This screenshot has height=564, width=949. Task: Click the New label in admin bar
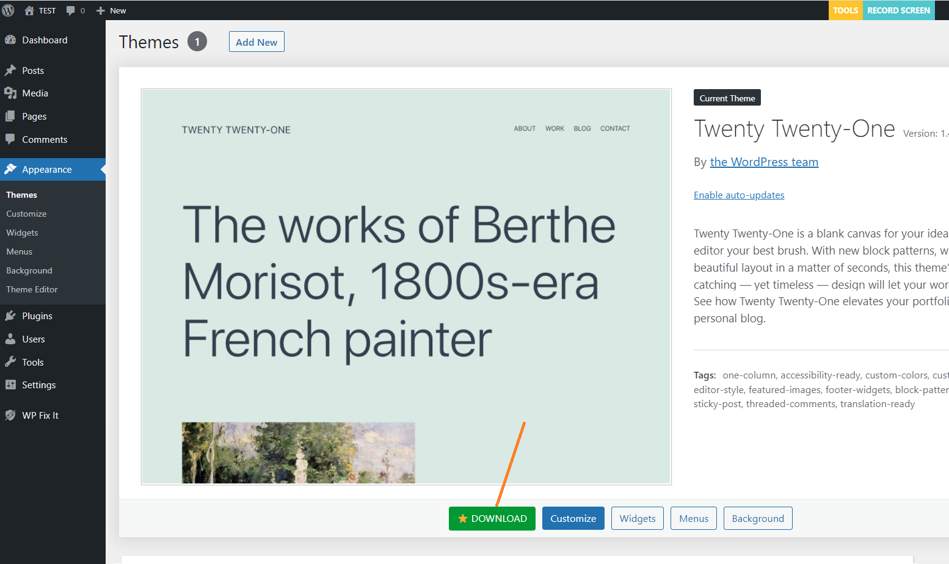coord(118,10)
